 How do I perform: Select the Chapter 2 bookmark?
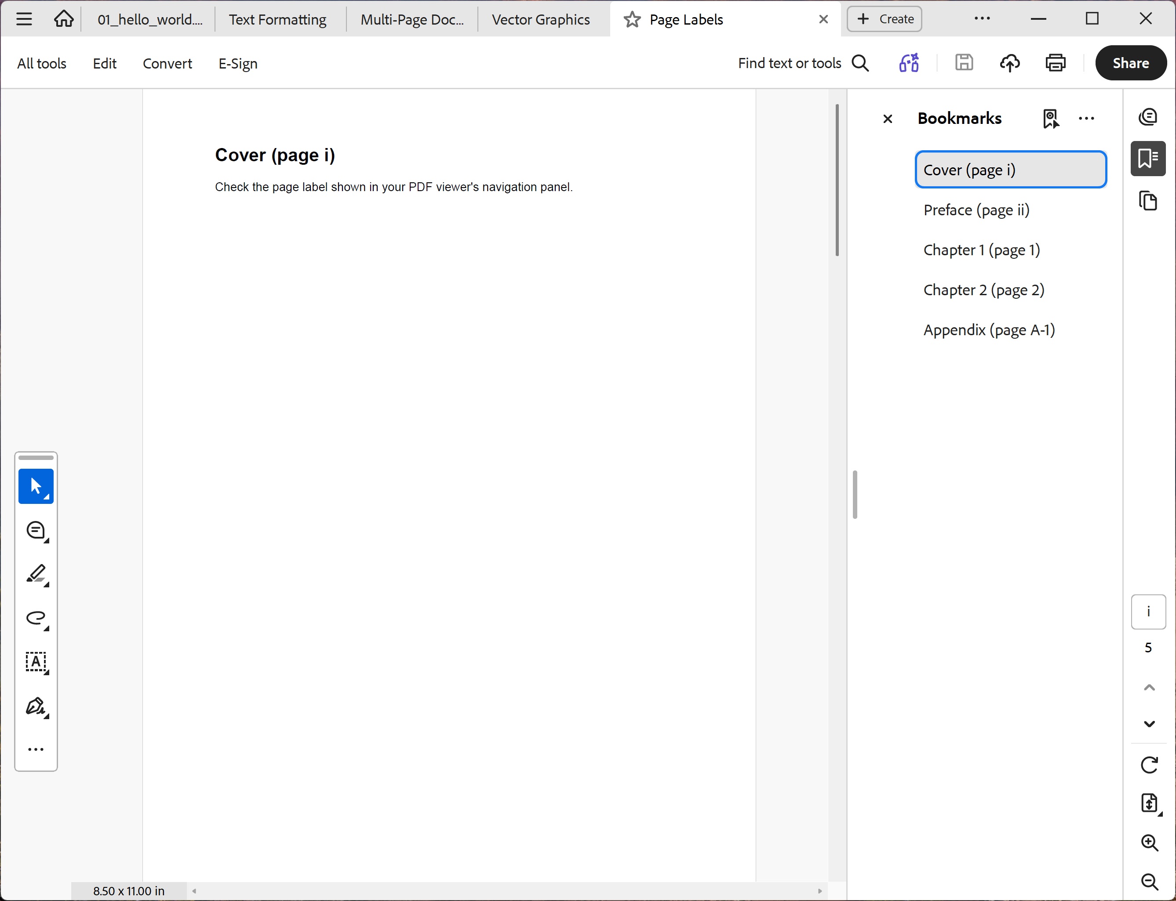(x=983, y=289)
